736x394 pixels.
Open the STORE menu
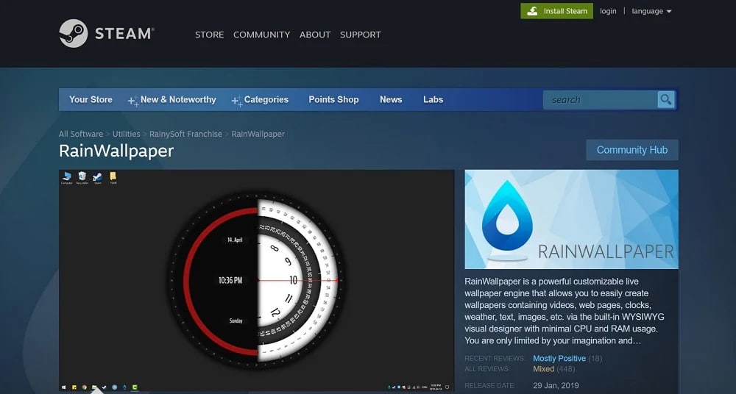coord(209,35)
